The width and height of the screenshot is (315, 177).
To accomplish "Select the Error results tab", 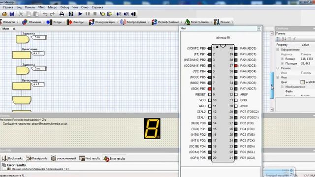I will [114, 158].
